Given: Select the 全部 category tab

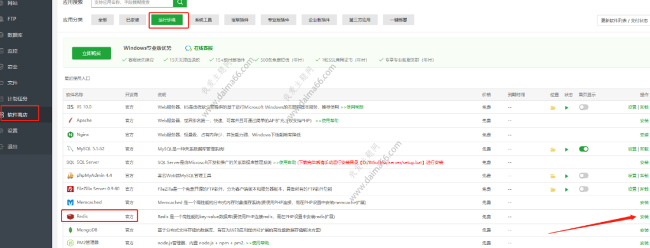Looking at the screenshot, I should click(x=102, y=20).
